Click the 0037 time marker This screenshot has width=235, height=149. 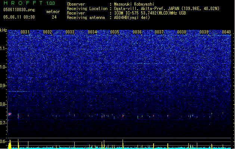[159, 32]
